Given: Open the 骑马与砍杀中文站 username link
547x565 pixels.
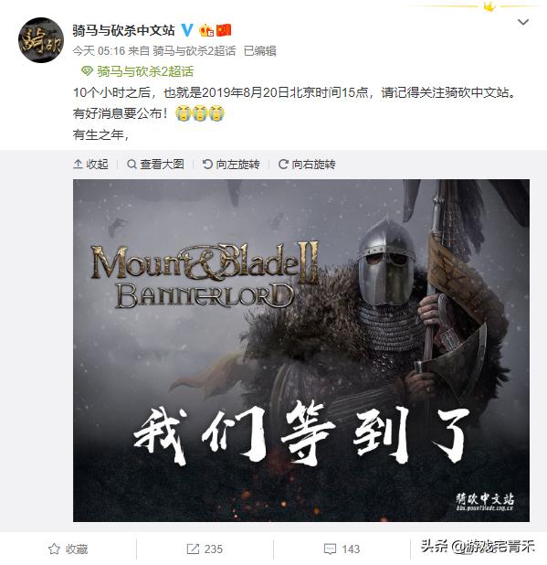Looking at the screenshot, I should [124, 30].
